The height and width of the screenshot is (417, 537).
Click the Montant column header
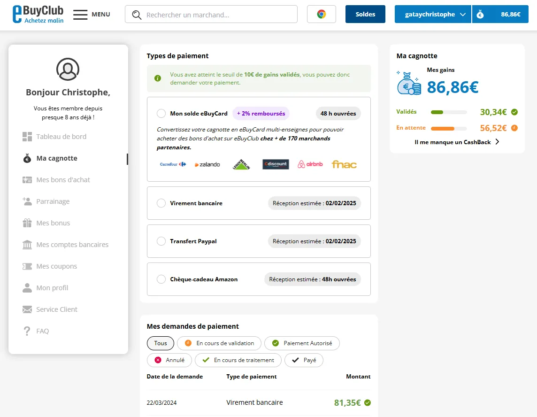358,377
